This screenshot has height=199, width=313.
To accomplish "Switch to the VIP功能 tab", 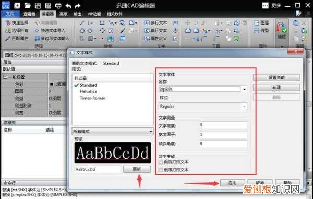I will pos(94,14).
